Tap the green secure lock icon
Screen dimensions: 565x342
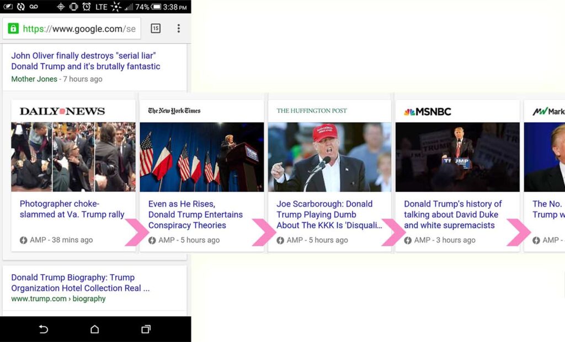point(13,29)
